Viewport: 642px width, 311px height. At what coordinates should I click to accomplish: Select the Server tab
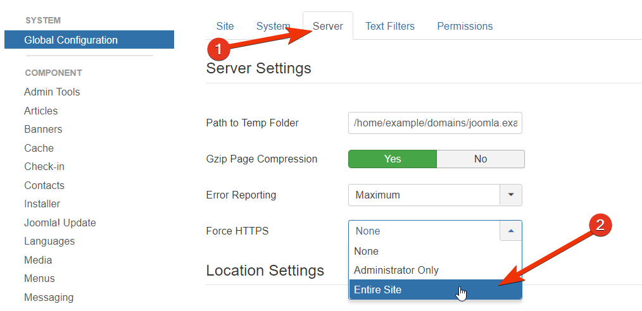pyautogui.click(x=327, y=26)
